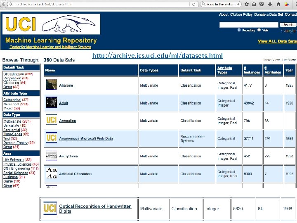This screenshot has height=223, width=297.
Task: Filter by Sequential data type
Action: click(12, 130)
